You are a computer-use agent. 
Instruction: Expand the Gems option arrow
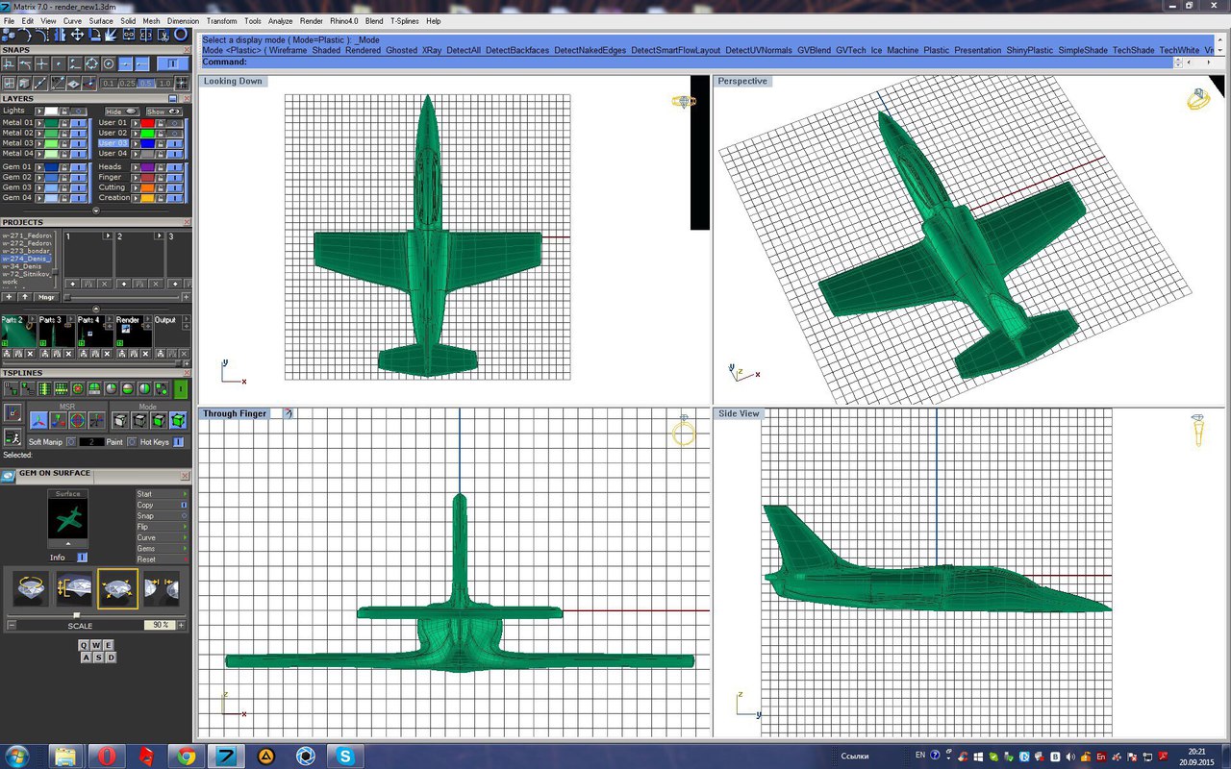point(184,548)
